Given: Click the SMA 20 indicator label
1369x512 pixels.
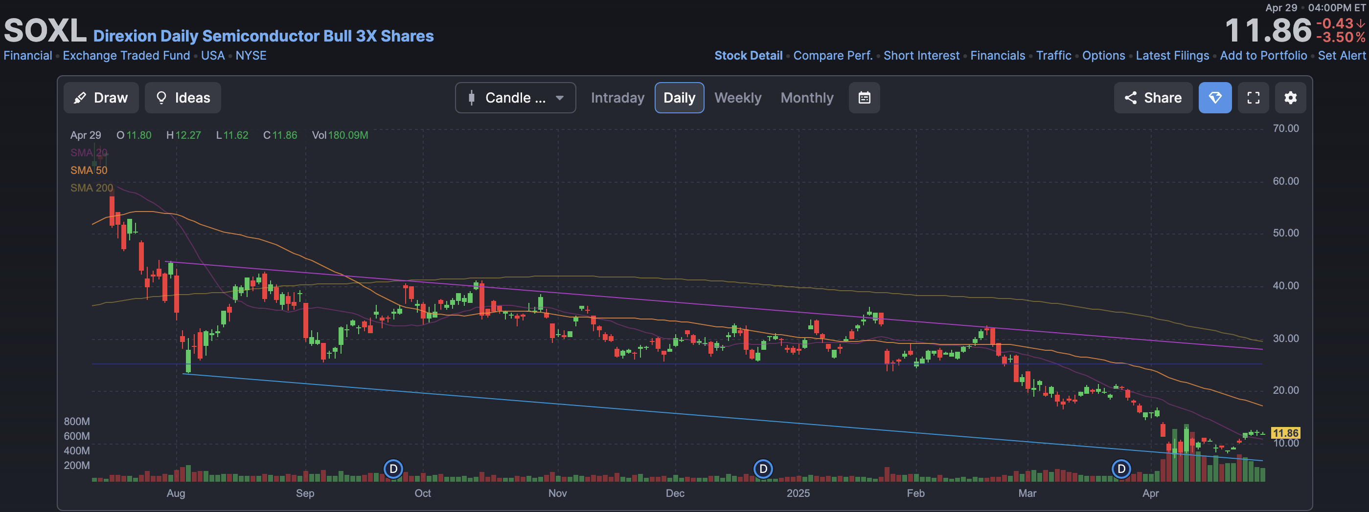Looking at the screenshot, I should (x=89, y=153).
